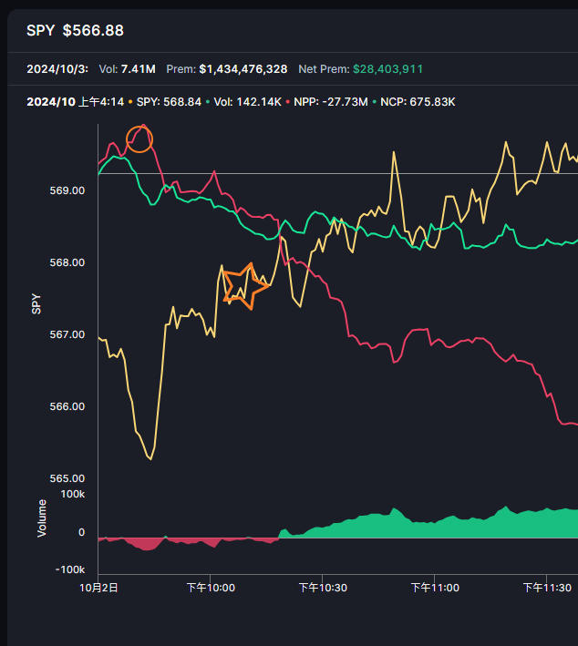
Task: Click the green dot before Vol legend
Action: point(209,101)
